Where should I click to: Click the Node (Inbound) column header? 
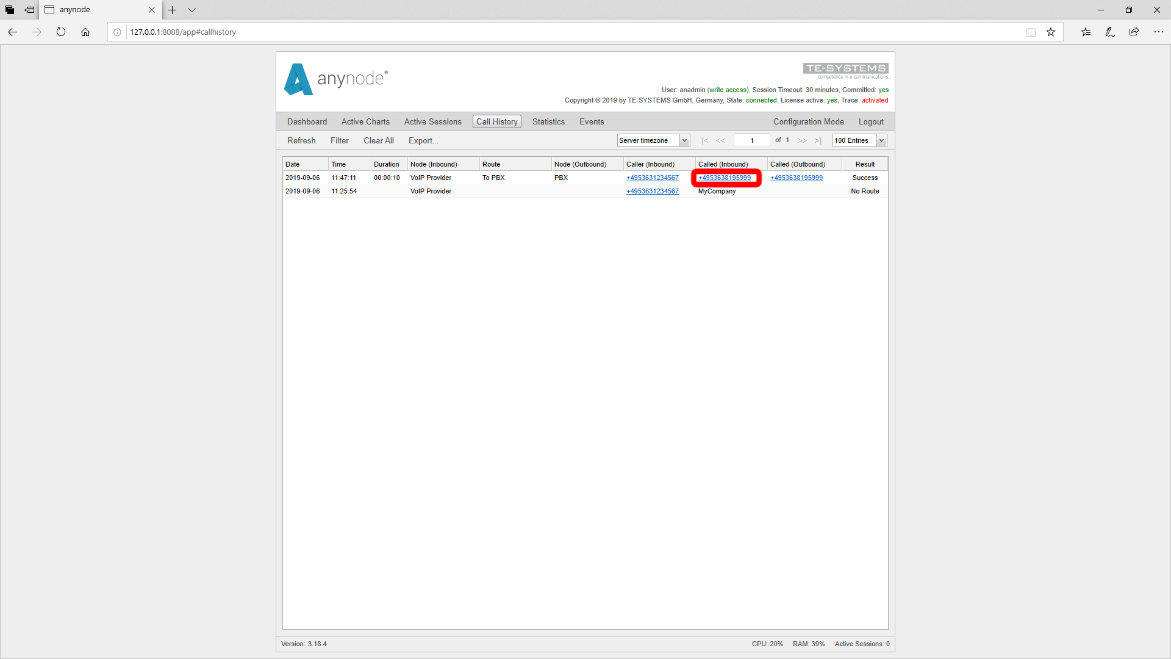(443, 164)
